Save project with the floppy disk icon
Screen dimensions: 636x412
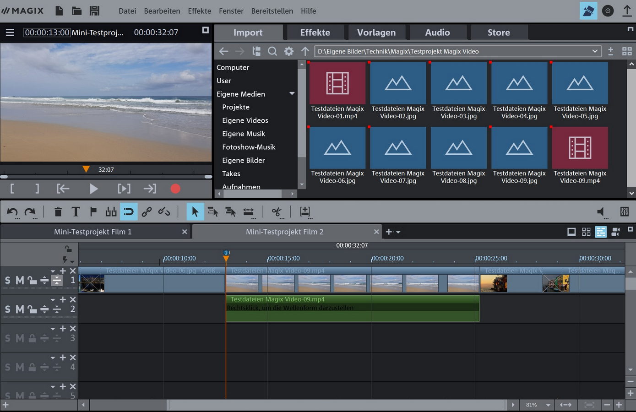tap(94, 11)
